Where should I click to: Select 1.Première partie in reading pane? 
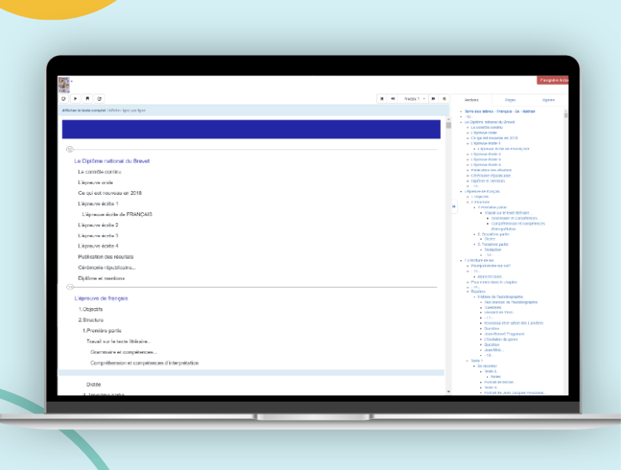tap(102, 331)
